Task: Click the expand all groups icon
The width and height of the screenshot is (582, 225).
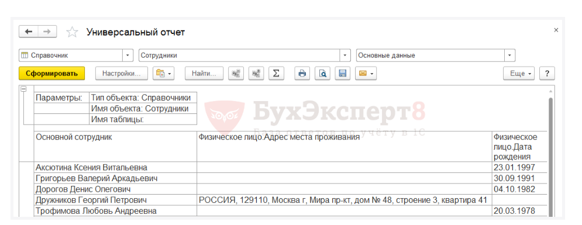Action: click(256, 74)
